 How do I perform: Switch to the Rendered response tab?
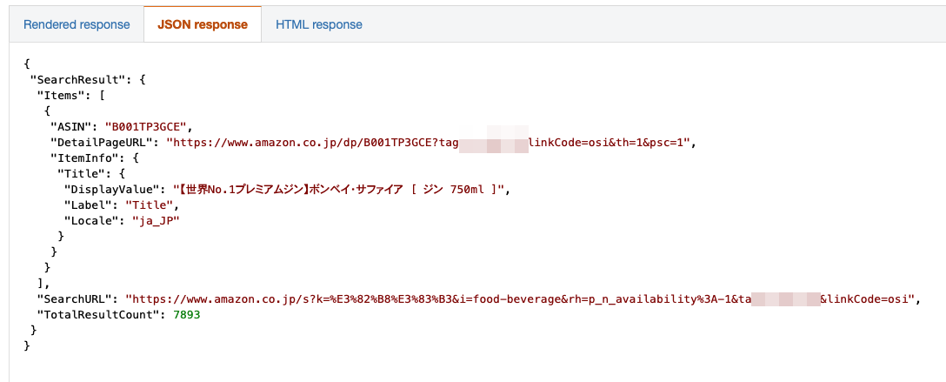pyautogui.click(x=77, y=24)
